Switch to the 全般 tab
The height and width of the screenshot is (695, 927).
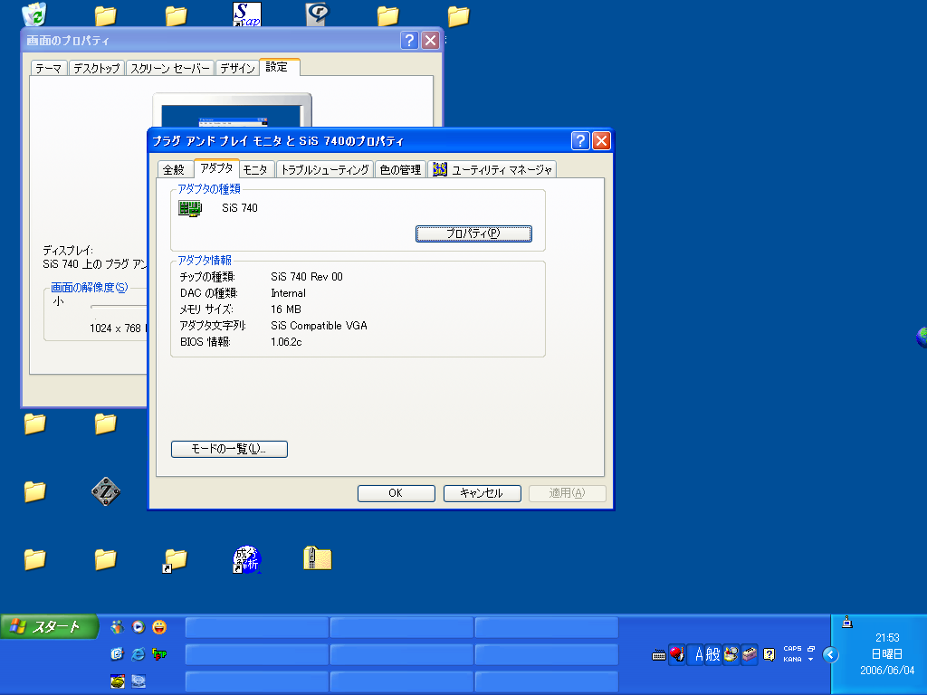174,169
